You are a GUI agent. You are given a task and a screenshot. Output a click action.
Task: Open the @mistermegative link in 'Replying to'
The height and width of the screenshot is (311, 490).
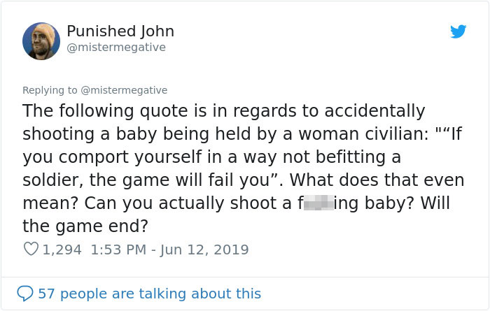coord(124,90)
